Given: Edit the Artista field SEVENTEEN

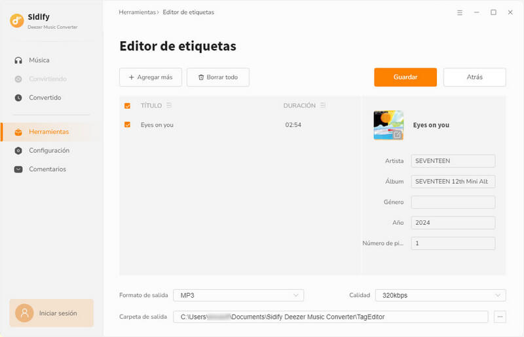Looking at the screenshot, I should click(453, 161).
